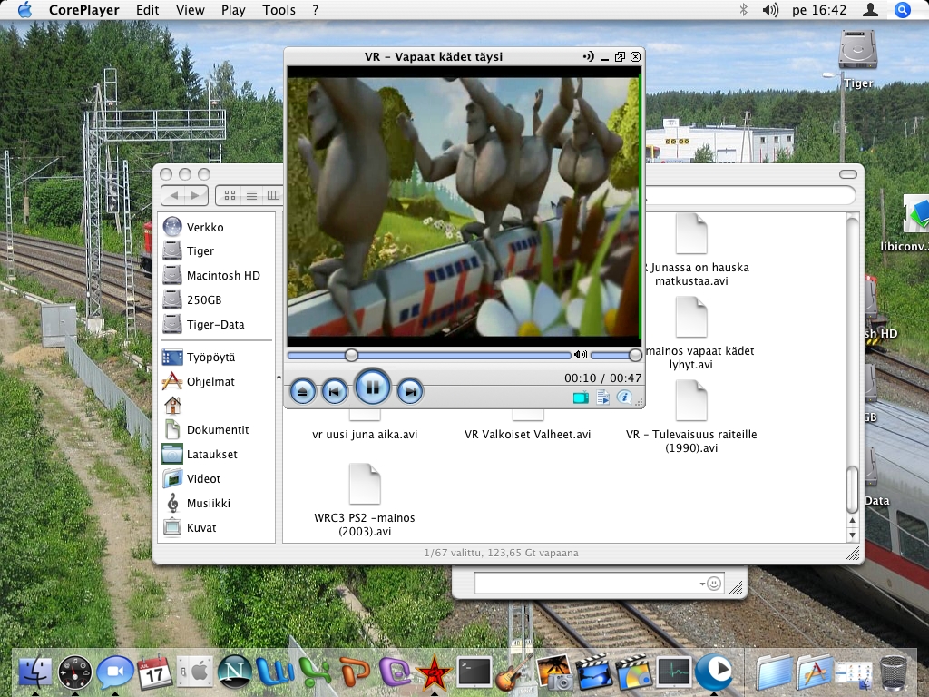Screen dimensions: 929x697
Task: Click the video seek slider track
Action: 454,355
